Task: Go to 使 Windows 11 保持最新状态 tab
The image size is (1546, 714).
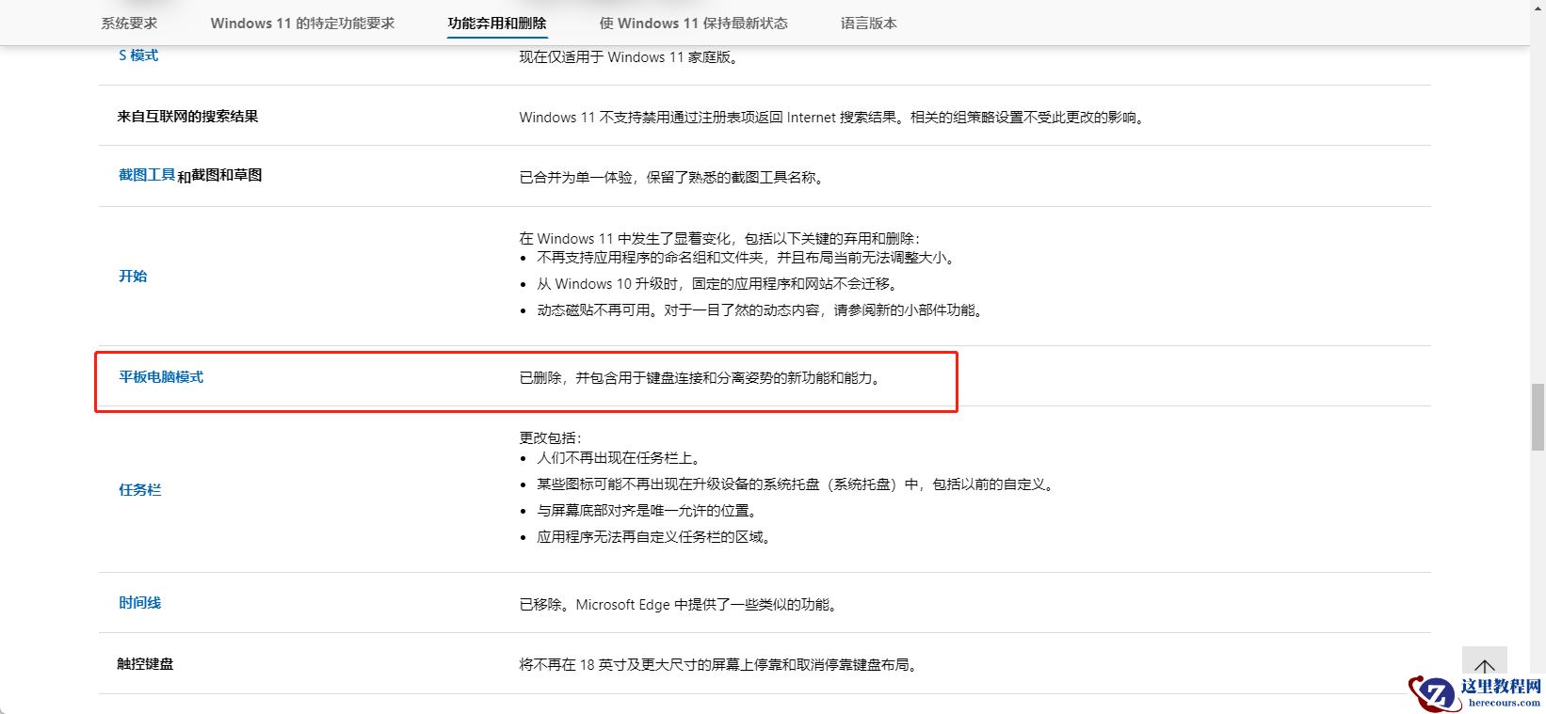Action: pyautogui.click(x=693, y=24)
